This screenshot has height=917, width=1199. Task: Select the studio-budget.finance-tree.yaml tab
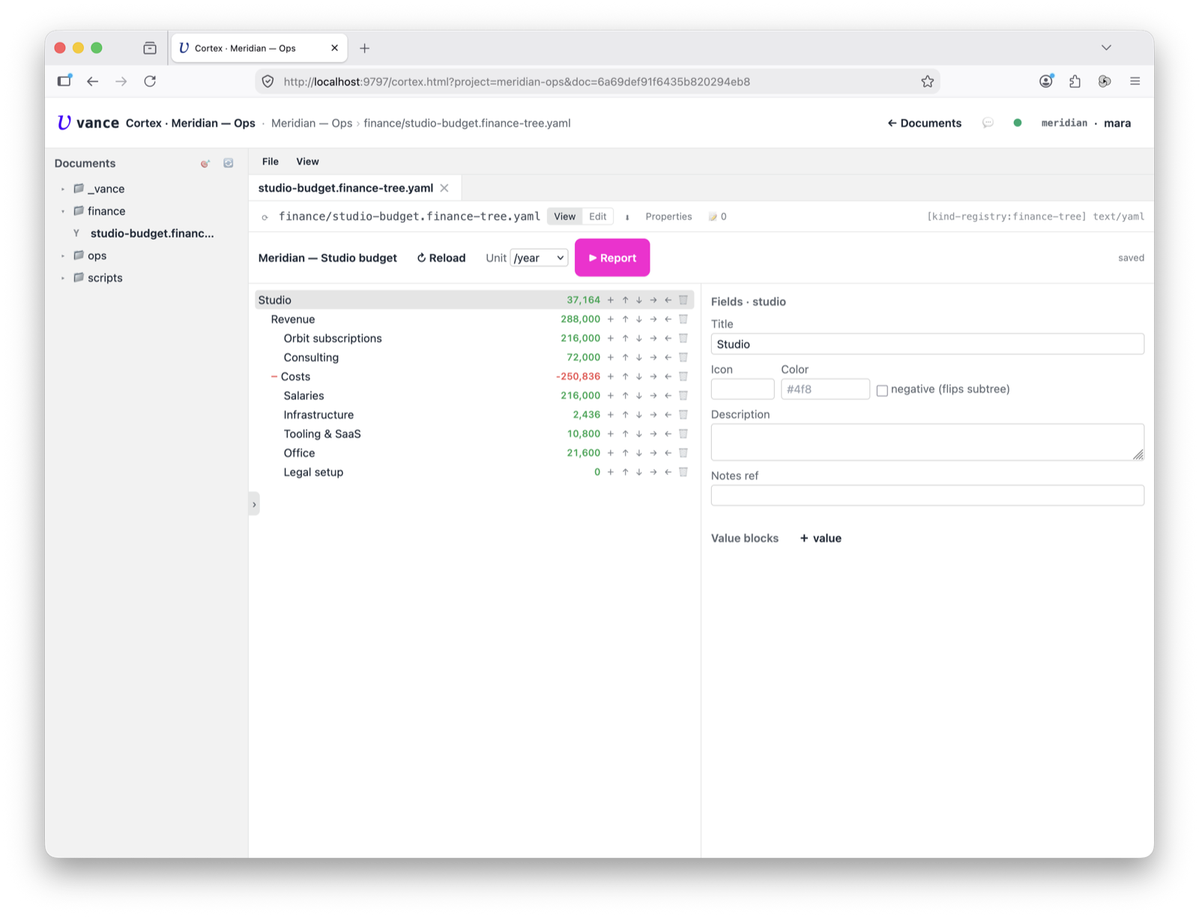click(x=345, y=188)
